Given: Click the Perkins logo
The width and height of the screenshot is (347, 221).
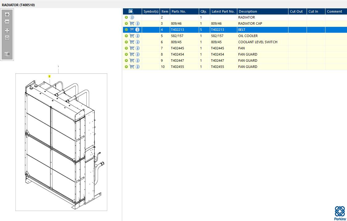Looking at the screenshot, I should pyautogui.click(x=340, y=213).
